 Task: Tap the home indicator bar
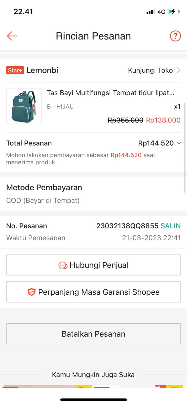click(93, 400)
